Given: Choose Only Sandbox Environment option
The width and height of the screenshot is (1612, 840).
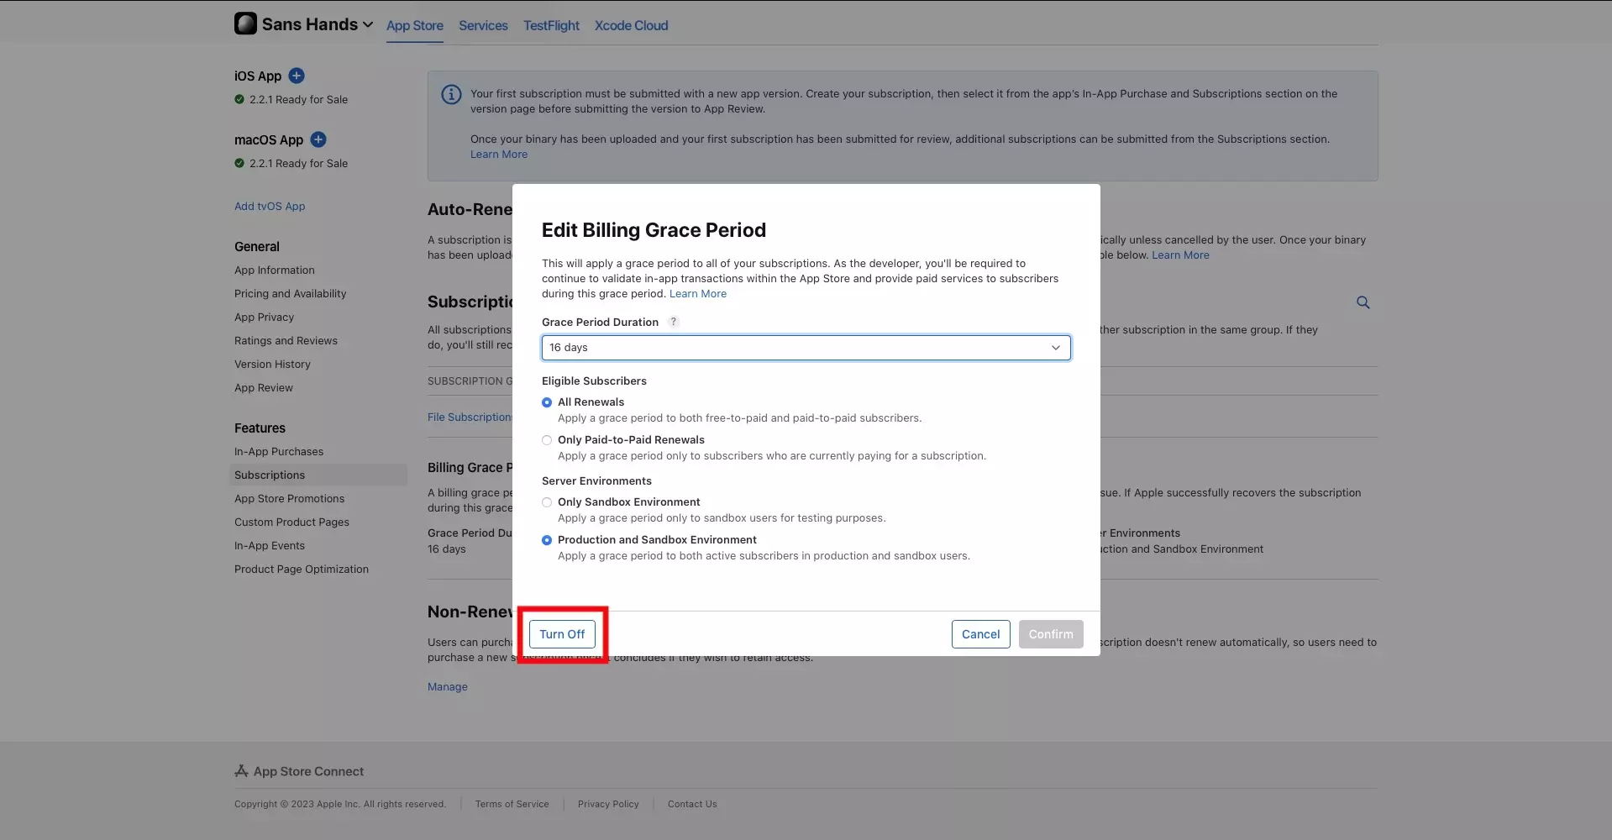Looking at the screenshot, I should [547, 502].
